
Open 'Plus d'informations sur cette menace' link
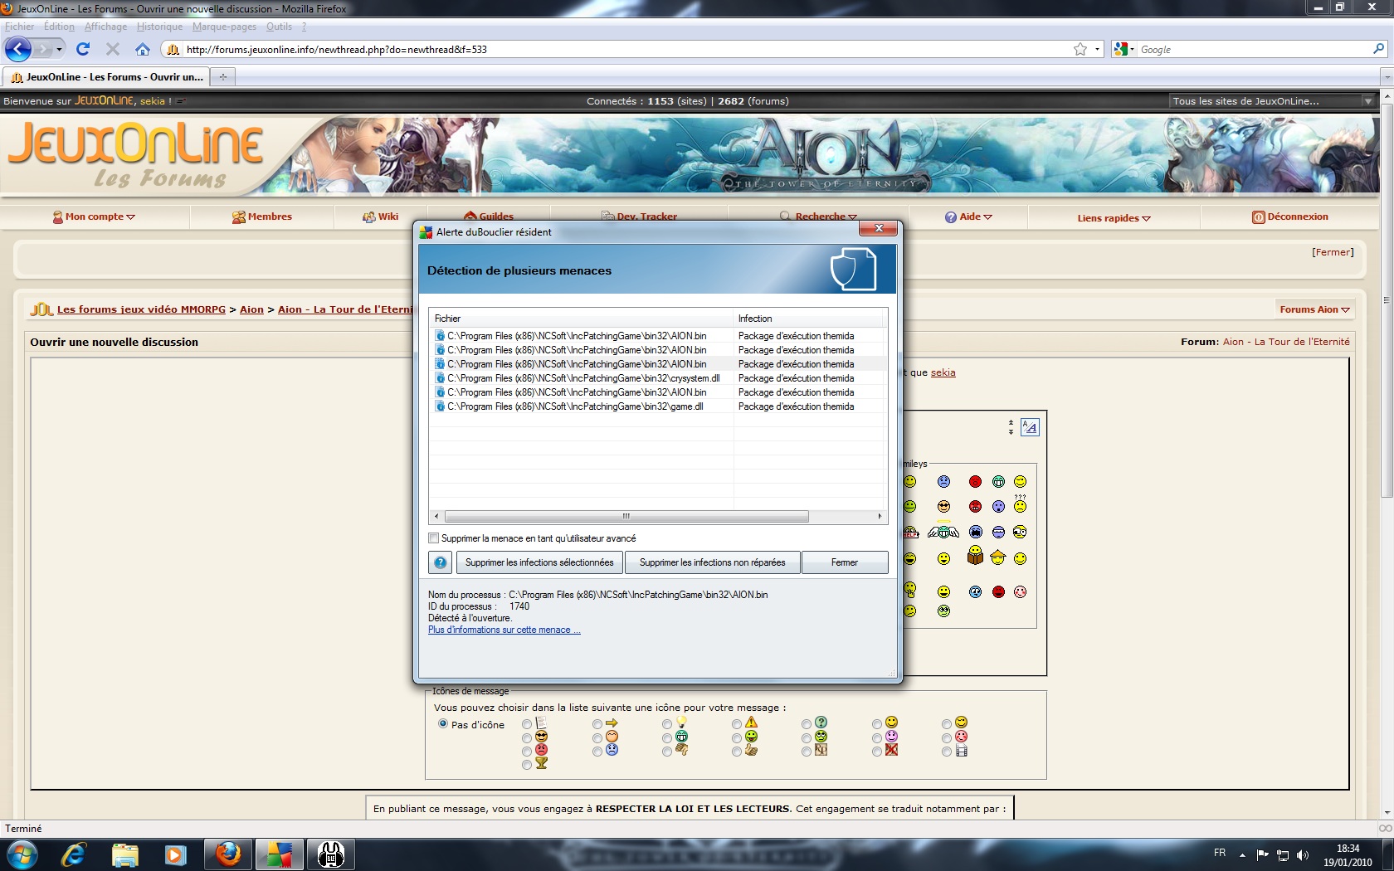504,630
